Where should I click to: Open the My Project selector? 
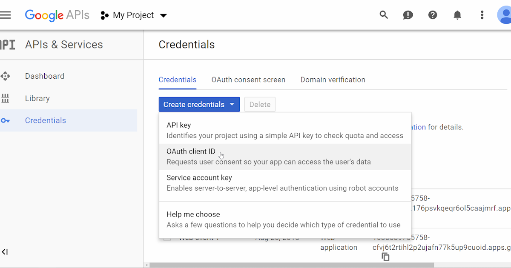133,15
